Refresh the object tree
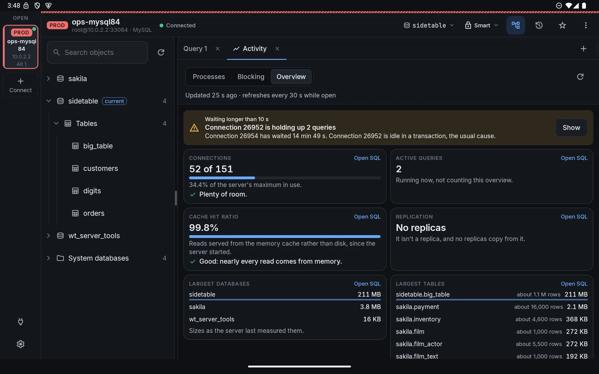This screenshot has height=374, width=599. pos(161,52)
